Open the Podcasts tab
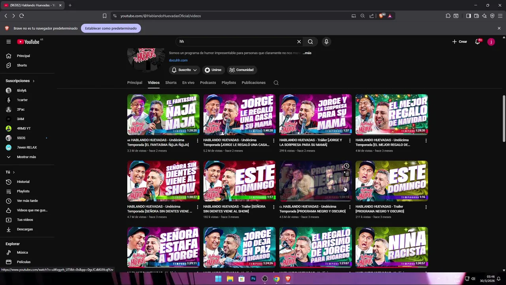Viewport: 506px width, 285px height. click(208, 83)
